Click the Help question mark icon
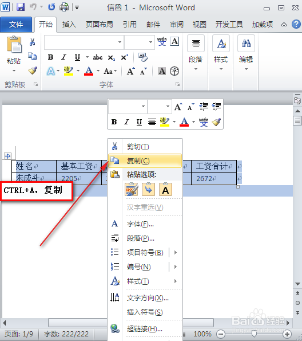Screen dimensions: 302x341 296,24
